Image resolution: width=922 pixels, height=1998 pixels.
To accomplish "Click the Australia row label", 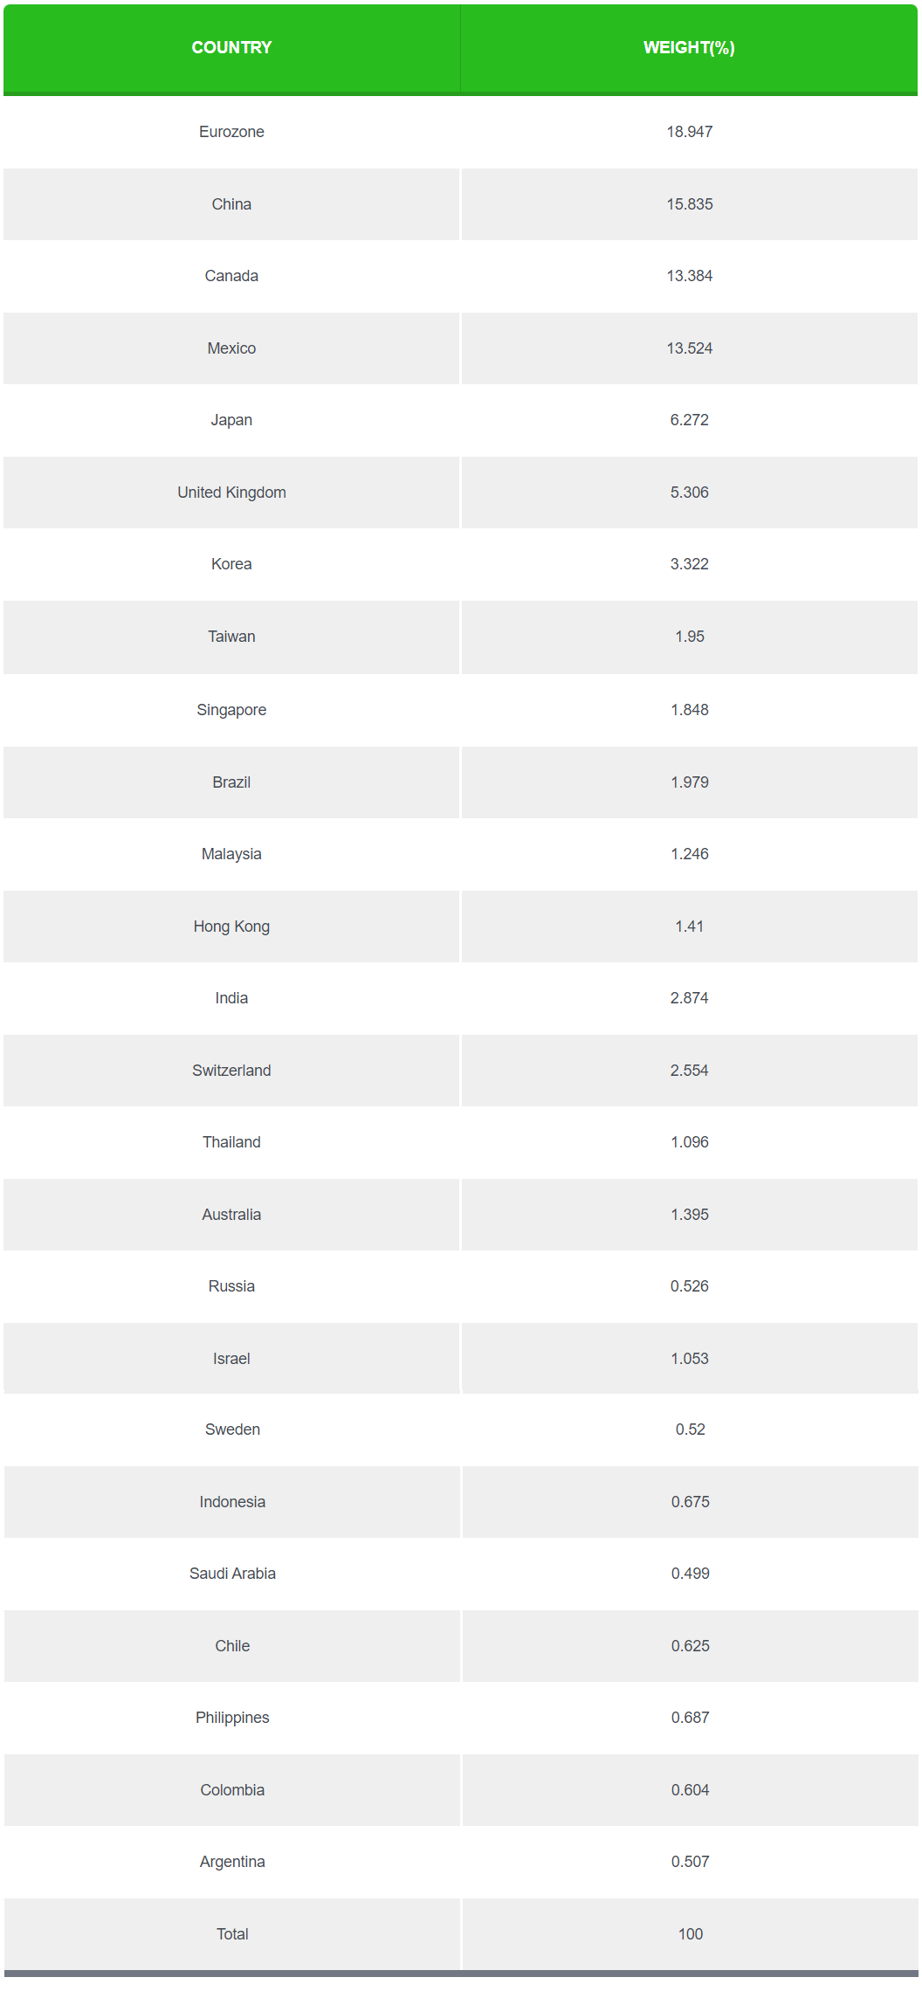I will pyautogui.click(x=231, y=1215).
